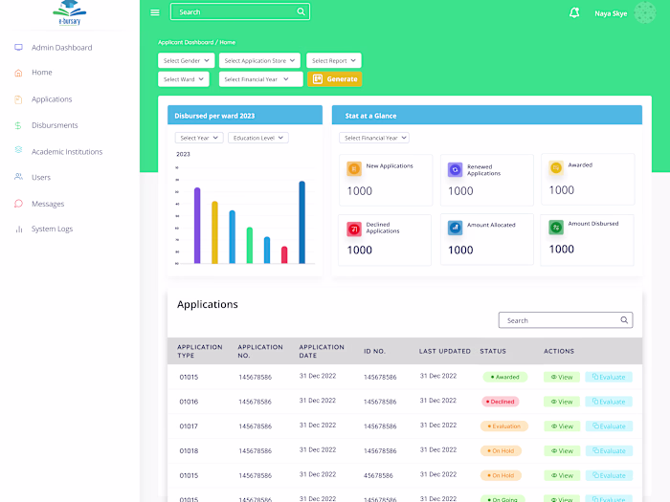The width and height of the screenshot is (670, 502).
Task: Click the Applications document icon
Action: (x=18, y=99)
